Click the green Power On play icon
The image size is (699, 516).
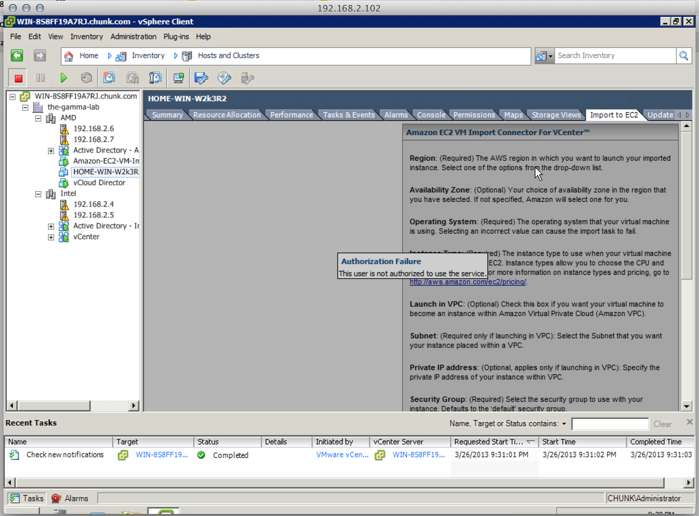click(64, 78)
